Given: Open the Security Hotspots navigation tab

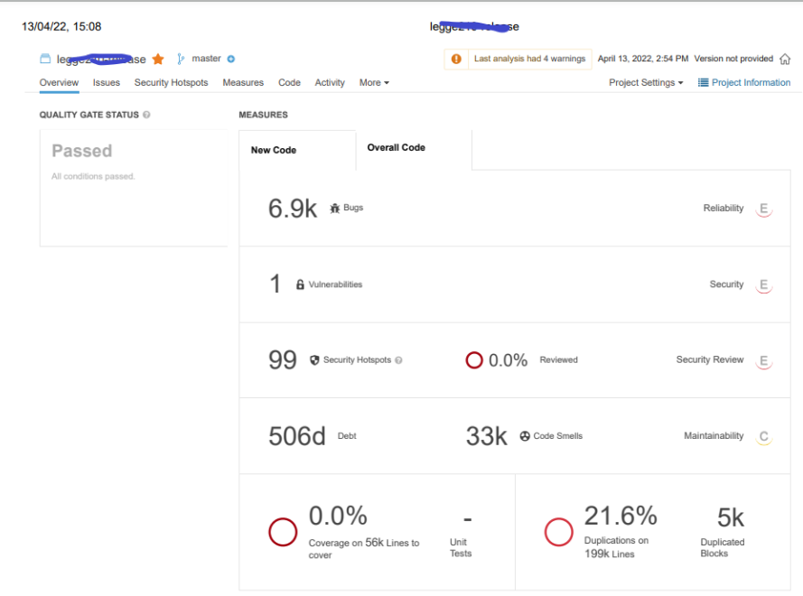Looking at the screenshot, I should [x=171, y=82].
